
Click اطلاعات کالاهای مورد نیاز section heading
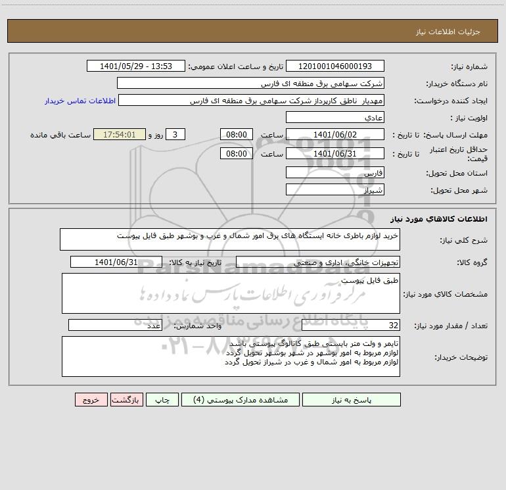pos(439,219)
